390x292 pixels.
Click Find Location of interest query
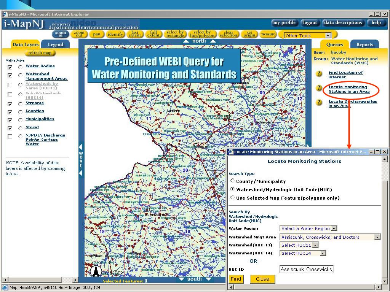pyautogui.click(x=345, y=75)
